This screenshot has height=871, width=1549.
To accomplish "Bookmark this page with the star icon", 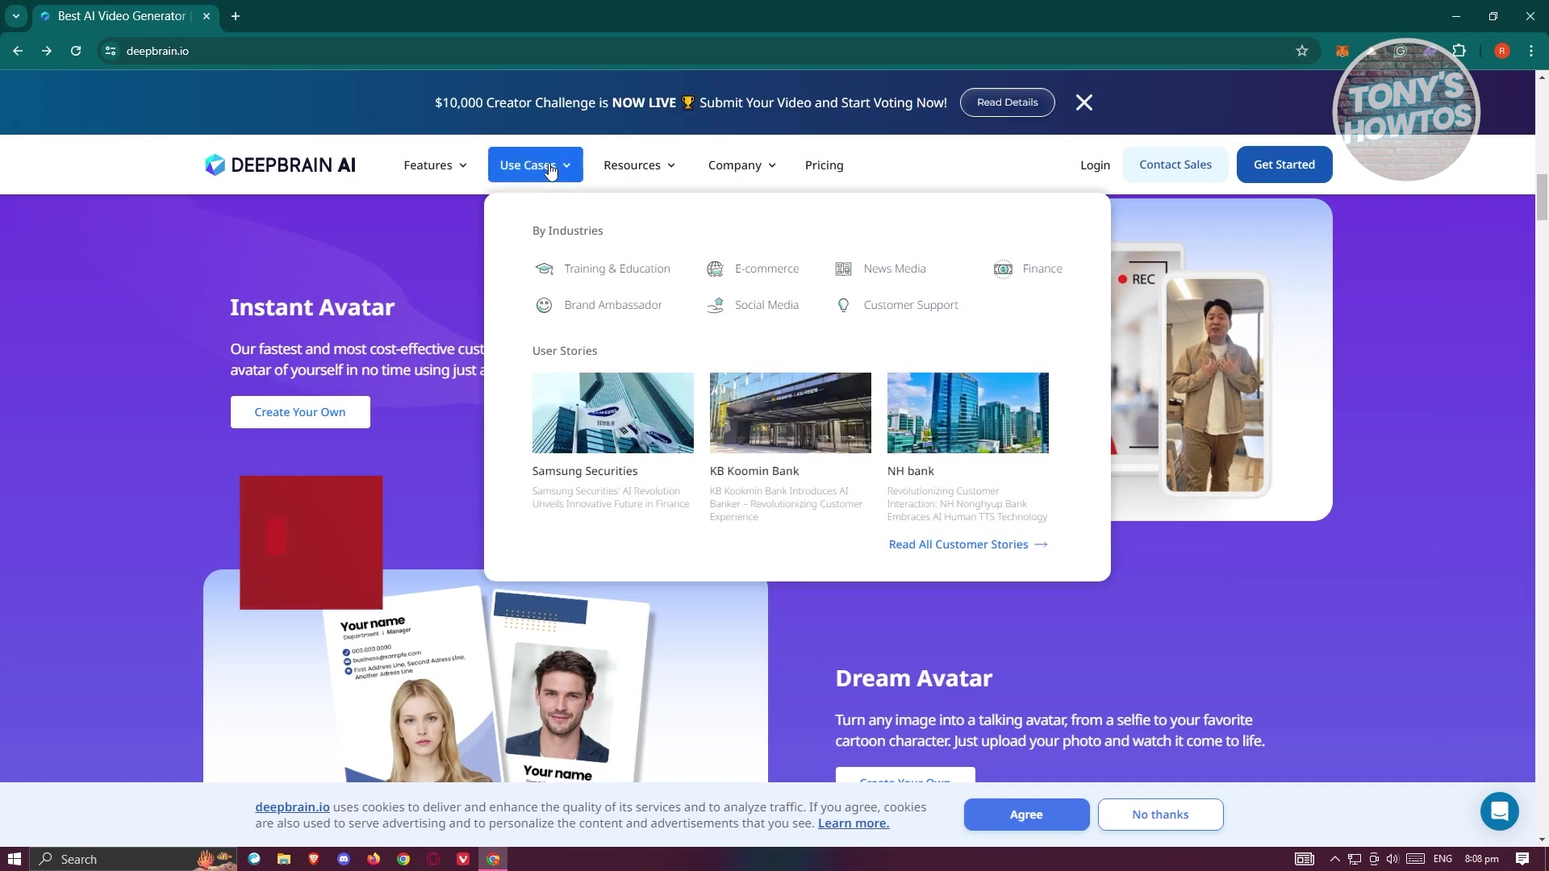I will point(1301,51).
